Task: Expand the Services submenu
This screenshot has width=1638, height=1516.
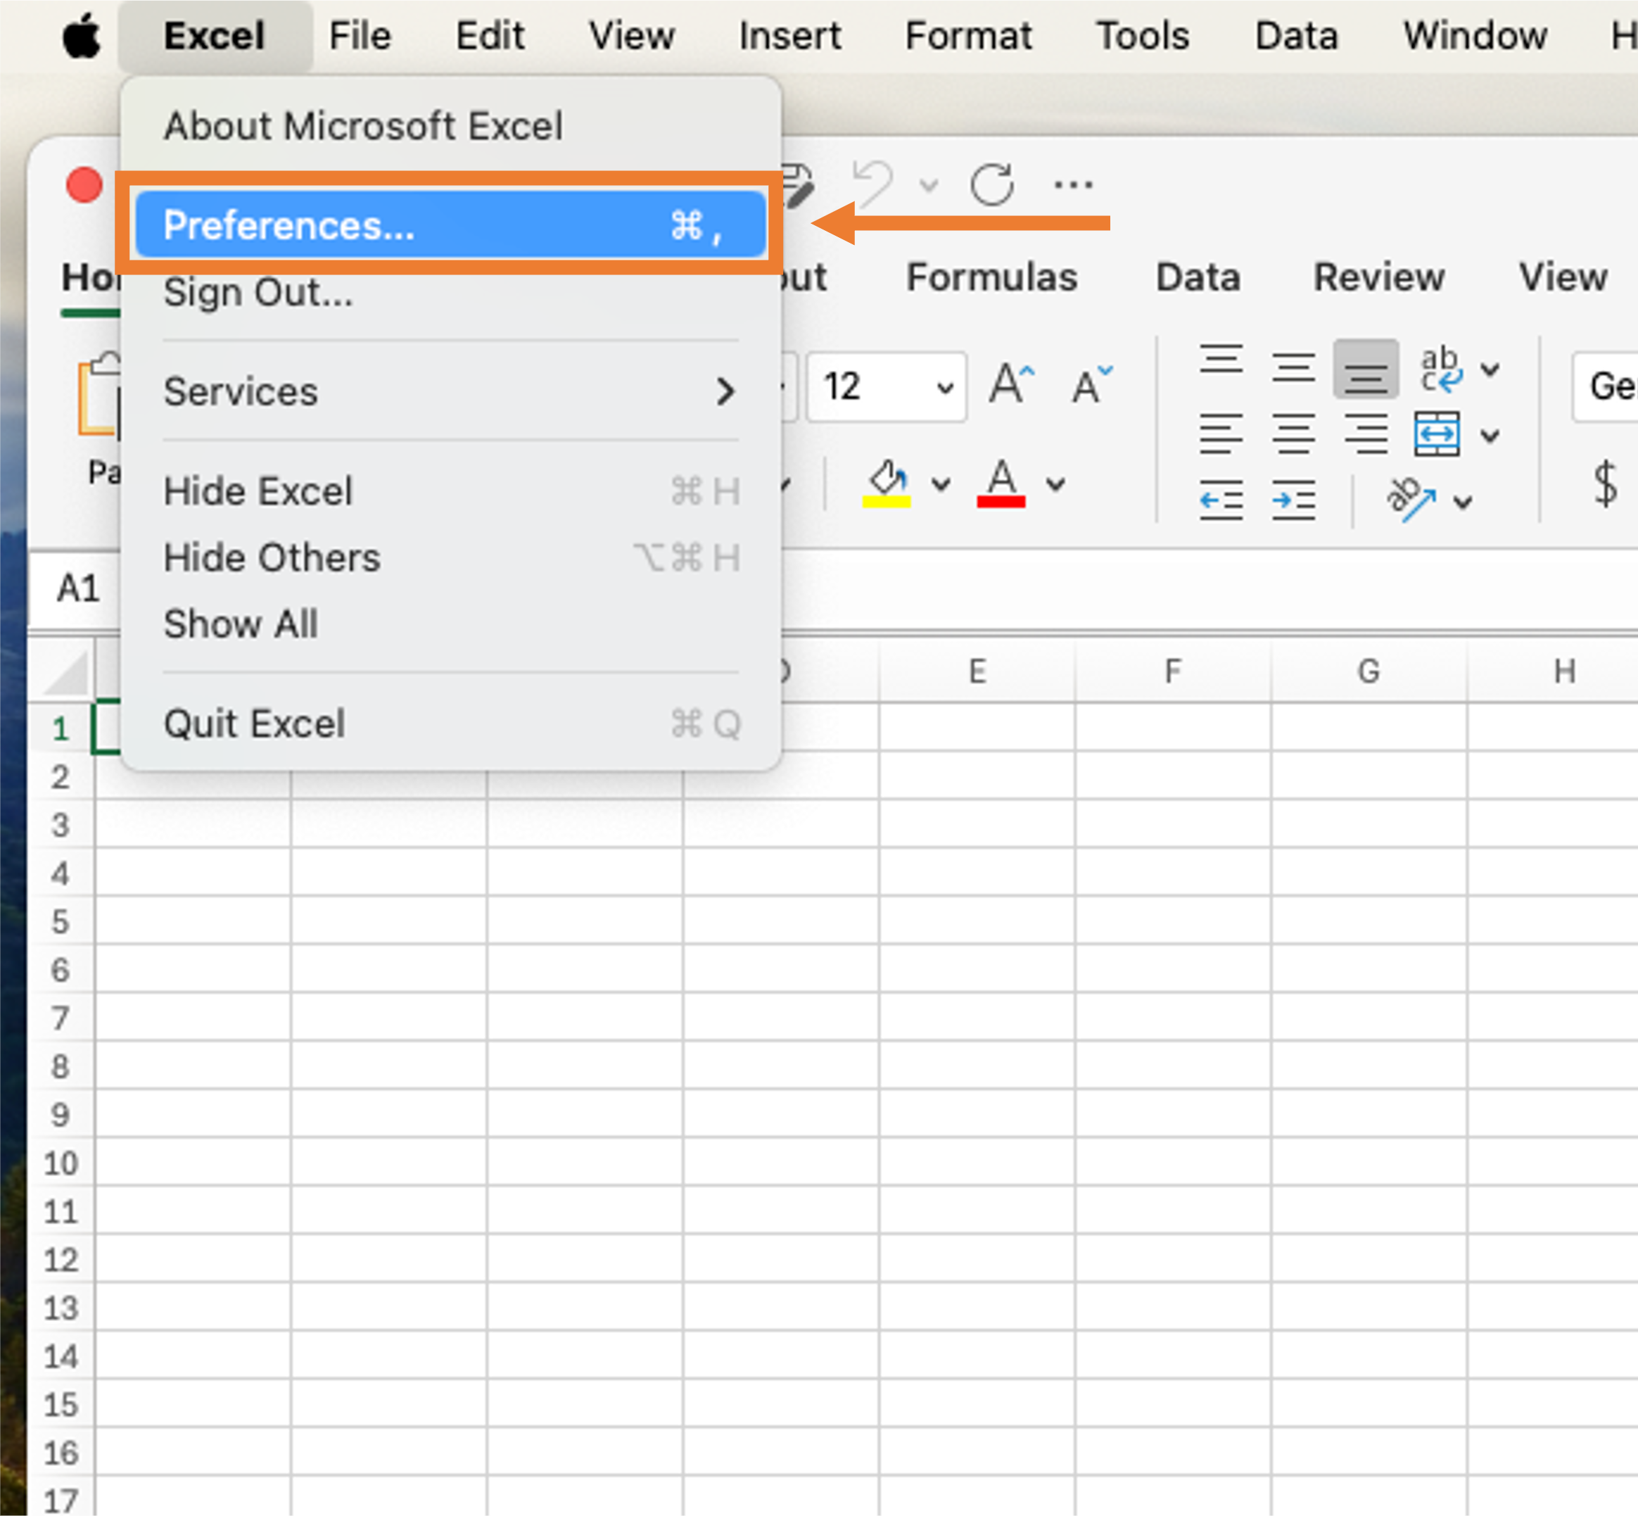Action: click(450, 391)
